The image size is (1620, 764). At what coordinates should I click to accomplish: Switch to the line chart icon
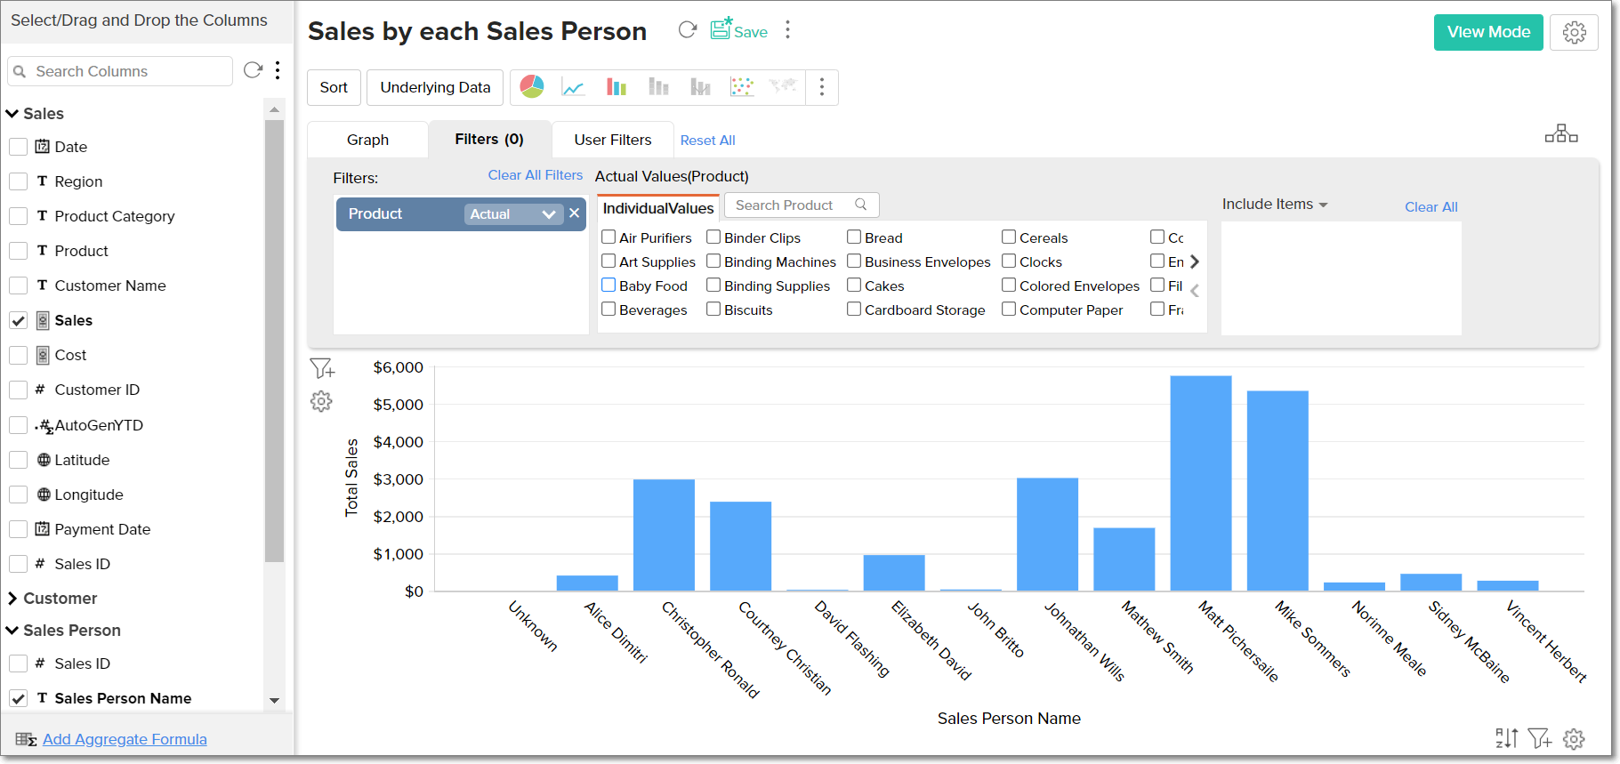(x=573, y=87)
